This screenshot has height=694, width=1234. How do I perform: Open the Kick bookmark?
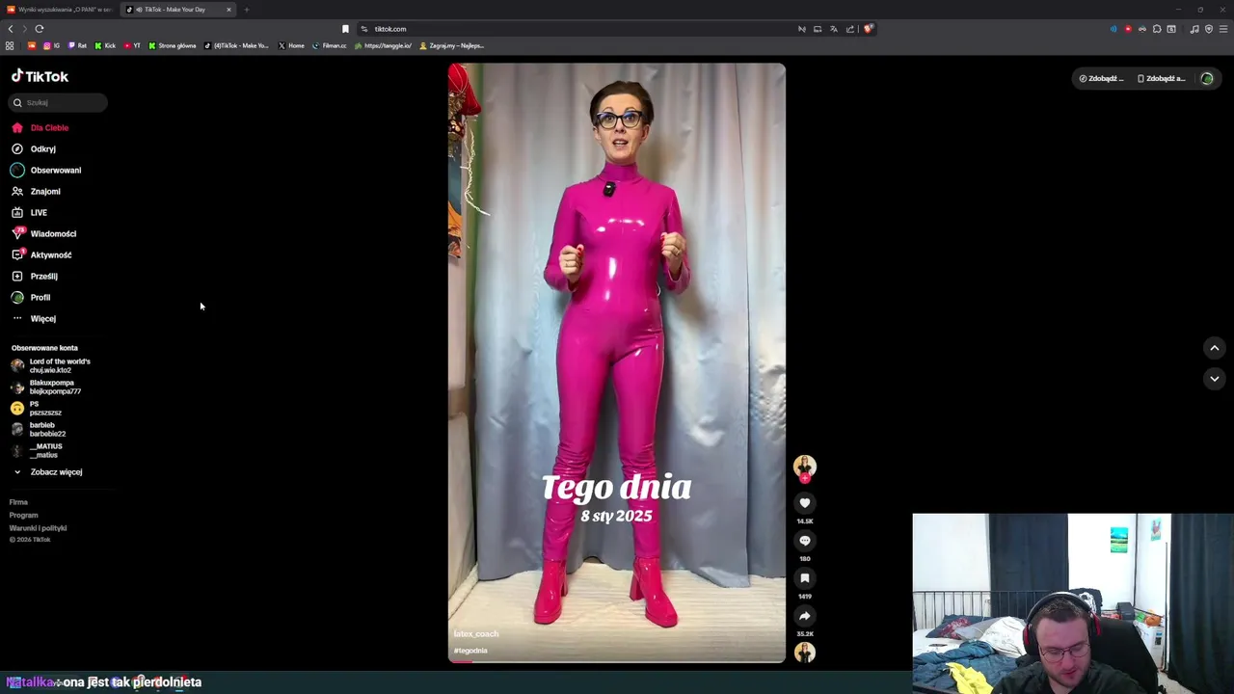[105, 45]
